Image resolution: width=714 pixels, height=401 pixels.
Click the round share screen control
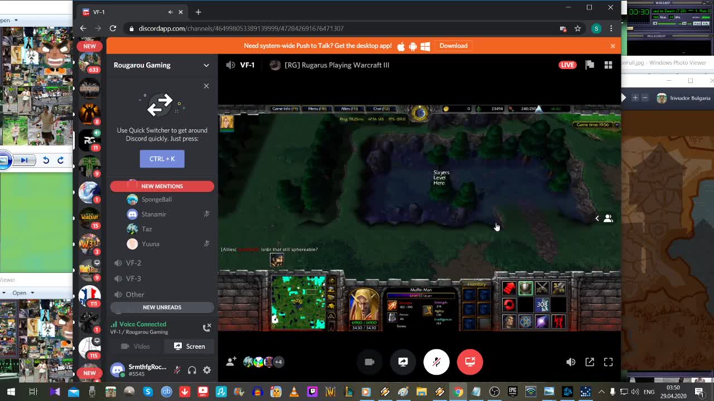pos(403,362)
